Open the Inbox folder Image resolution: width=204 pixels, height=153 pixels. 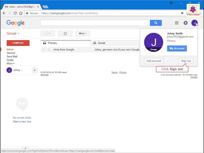10,49
